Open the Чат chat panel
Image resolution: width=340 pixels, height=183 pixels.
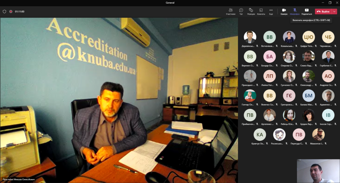click(241, 12)
